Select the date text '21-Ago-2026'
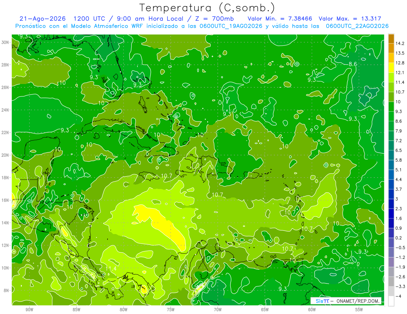The image size is (407, 314). point(42,19)
